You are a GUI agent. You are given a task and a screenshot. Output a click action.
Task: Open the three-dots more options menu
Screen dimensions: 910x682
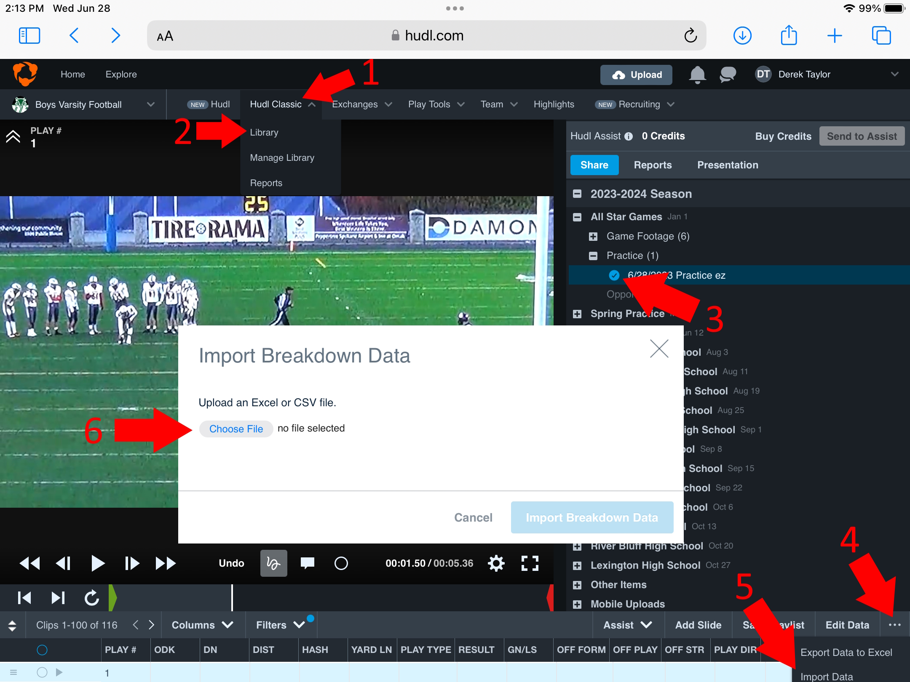(895, 625)
